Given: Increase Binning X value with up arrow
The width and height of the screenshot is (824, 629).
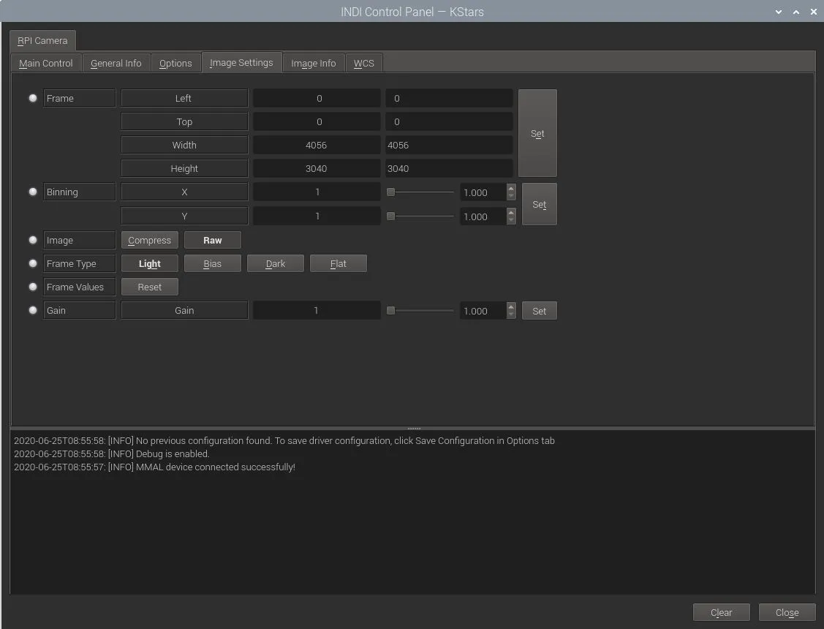Looking at the screenshot, I should [511, 188].
